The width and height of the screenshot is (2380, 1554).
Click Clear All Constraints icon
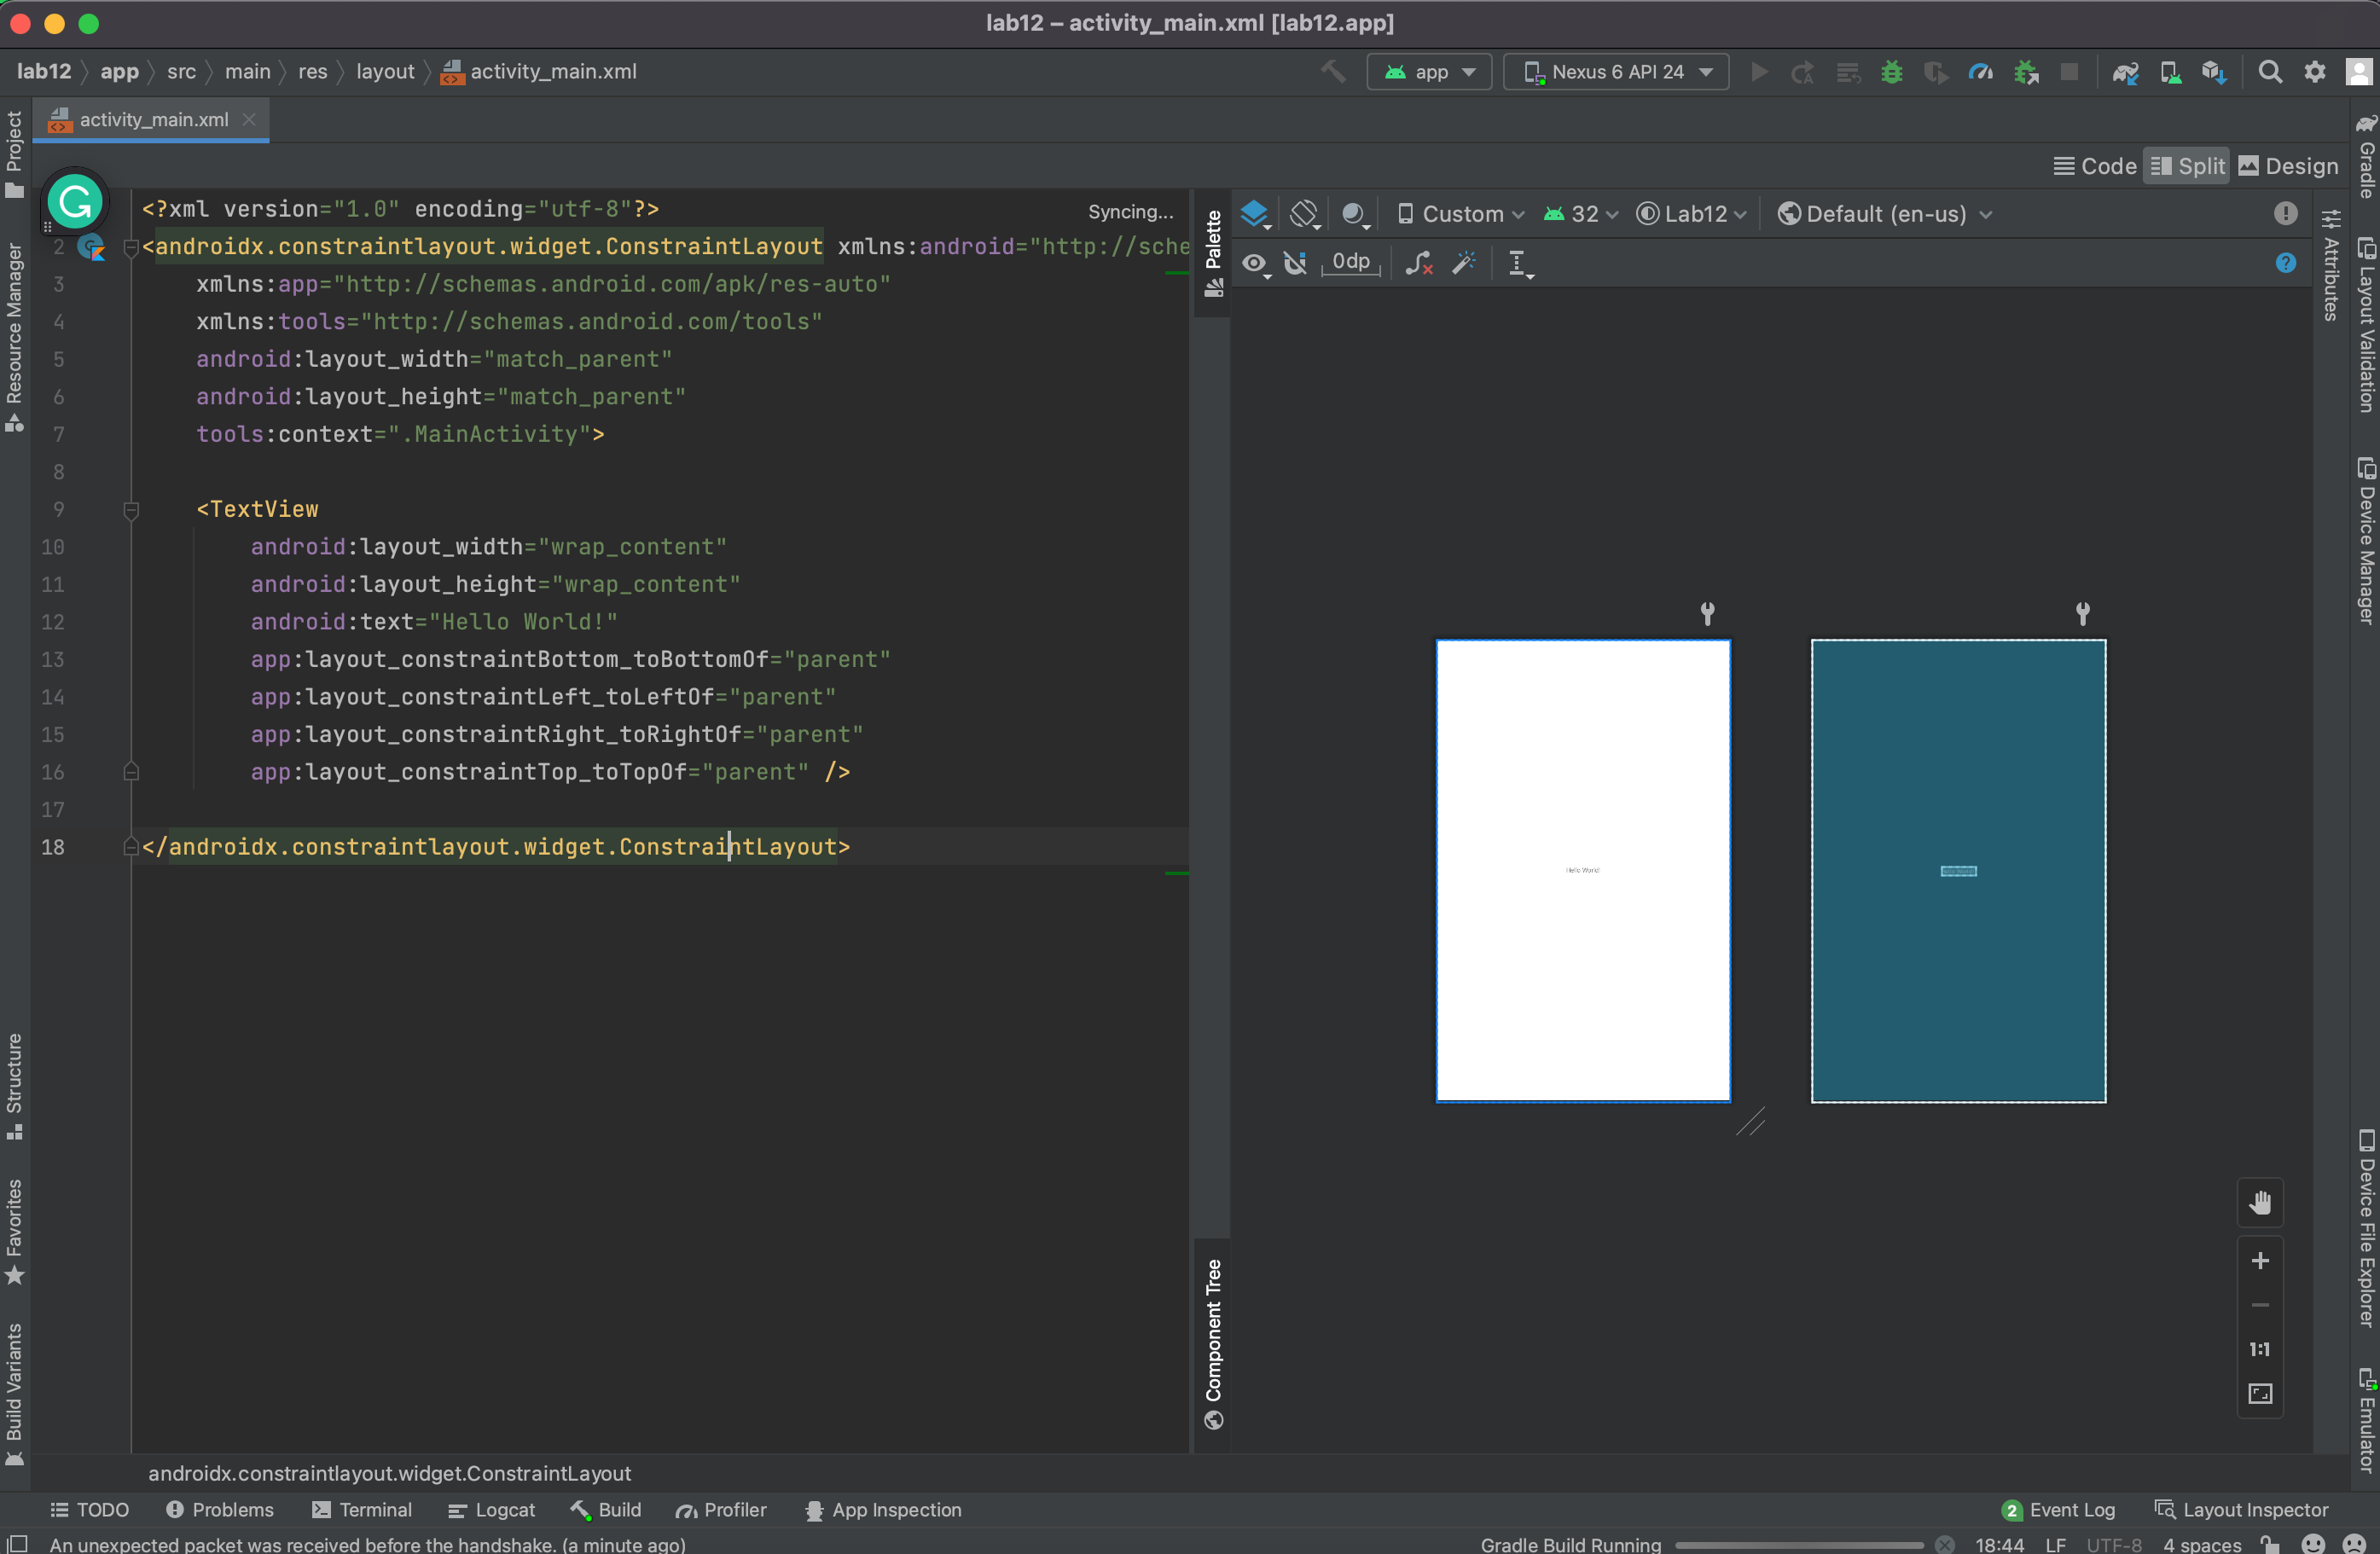click(x=1418, y=263)
